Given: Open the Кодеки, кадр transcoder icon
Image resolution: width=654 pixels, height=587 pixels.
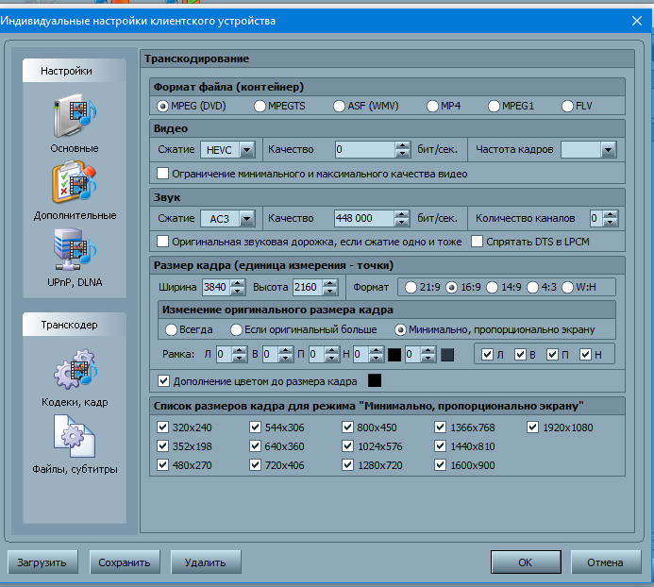Looking at the screenshot, I should pos(75,371).
